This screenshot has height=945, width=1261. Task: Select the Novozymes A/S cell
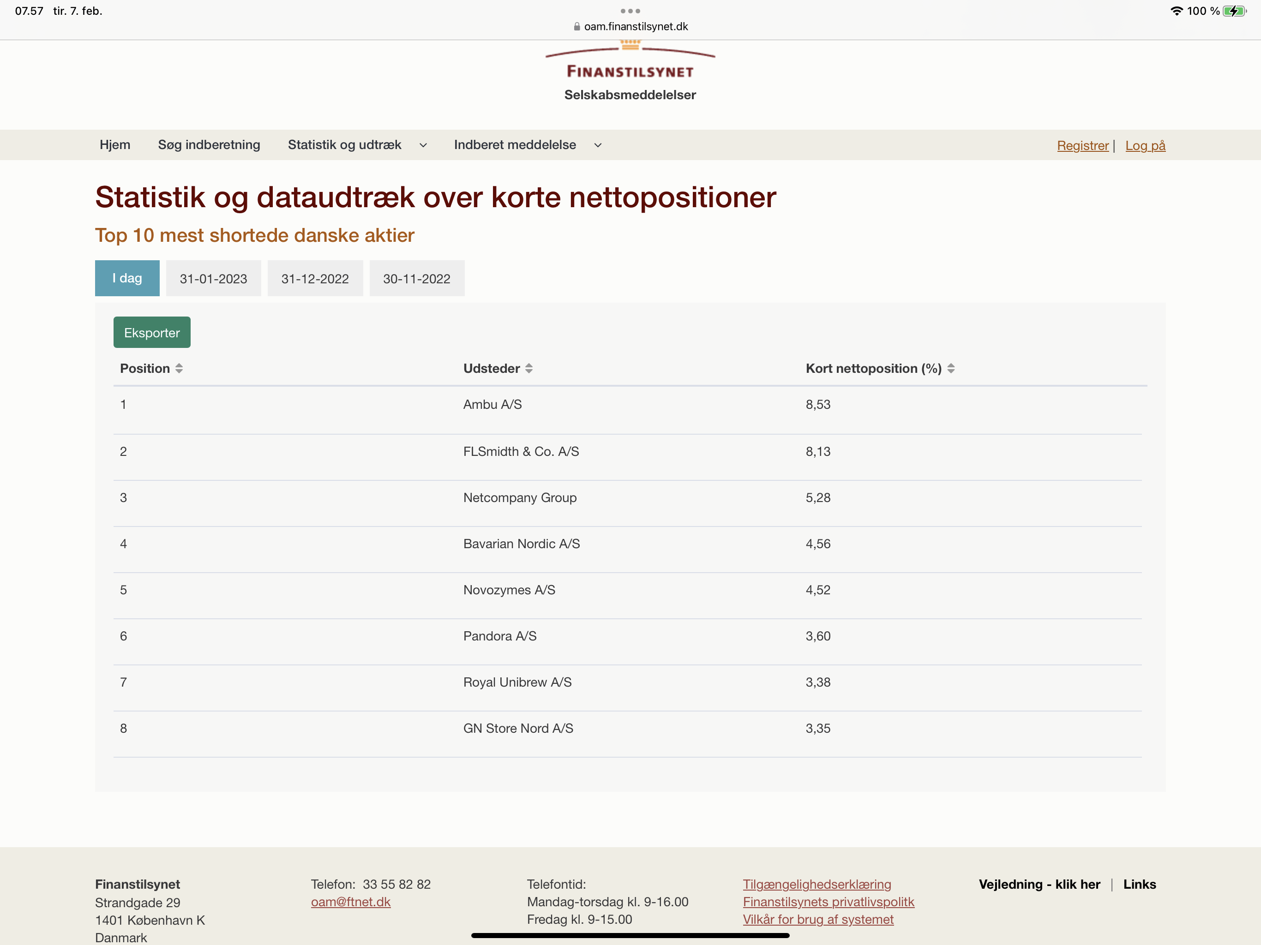509,590
